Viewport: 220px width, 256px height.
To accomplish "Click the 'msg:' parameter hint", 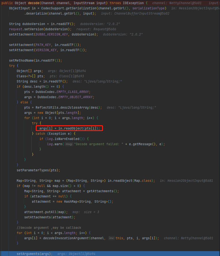I will pos(69,144).
